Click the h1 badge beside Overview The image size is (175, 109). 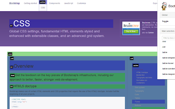click(x=11, y=67)
